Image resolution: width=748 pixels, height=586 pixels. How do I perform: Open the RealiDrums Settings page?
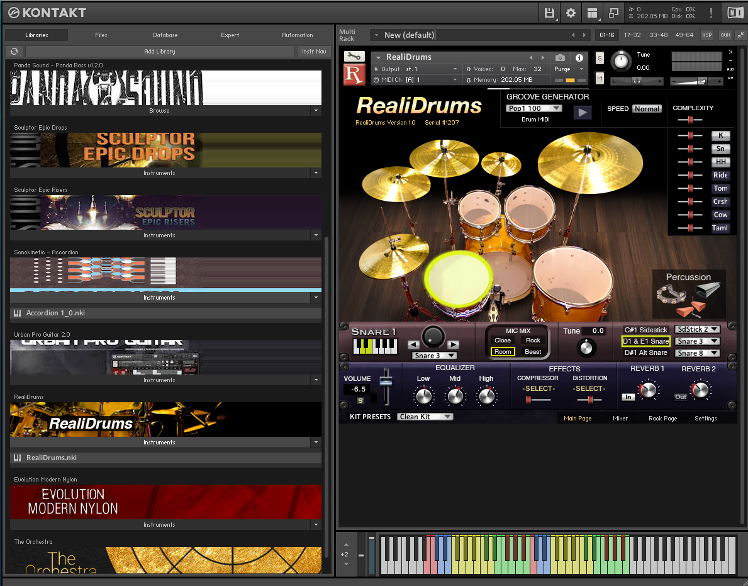pos(706,419)
